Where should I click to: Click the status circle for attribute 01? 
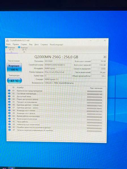click(9, 91)
